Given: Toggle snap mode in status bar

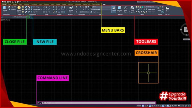Looking at the screenshot, I should point(145,106).
